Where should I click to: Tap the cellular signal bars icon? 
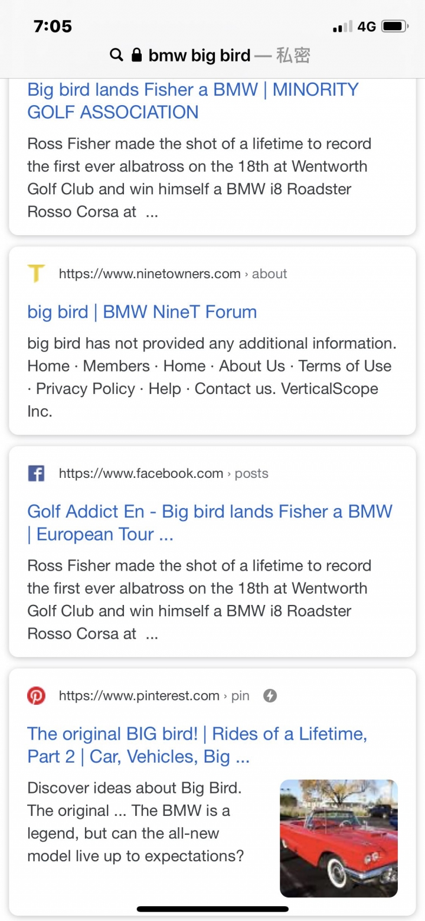tap(342, 27)
